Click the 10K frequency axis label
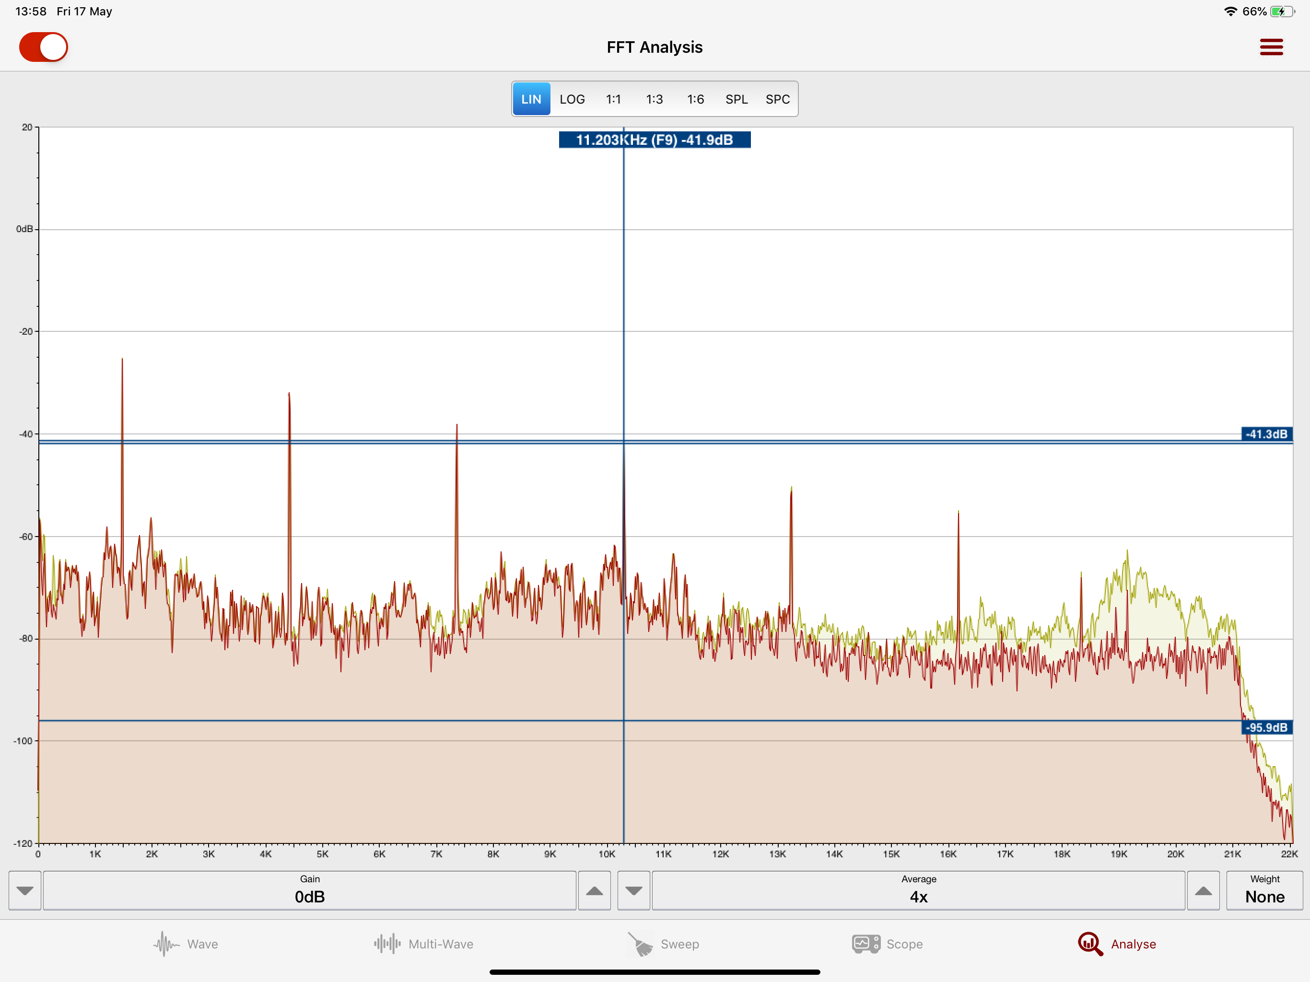This screenshot has width=1310, height=982. coord(607,854)
